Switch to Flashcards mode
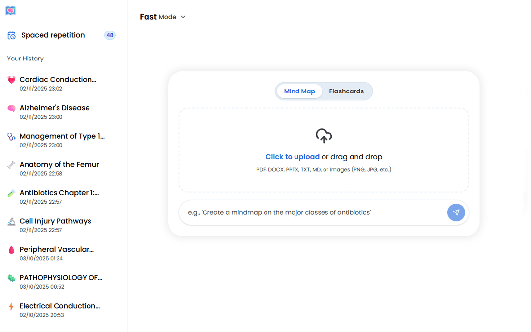 pos(346,91)
